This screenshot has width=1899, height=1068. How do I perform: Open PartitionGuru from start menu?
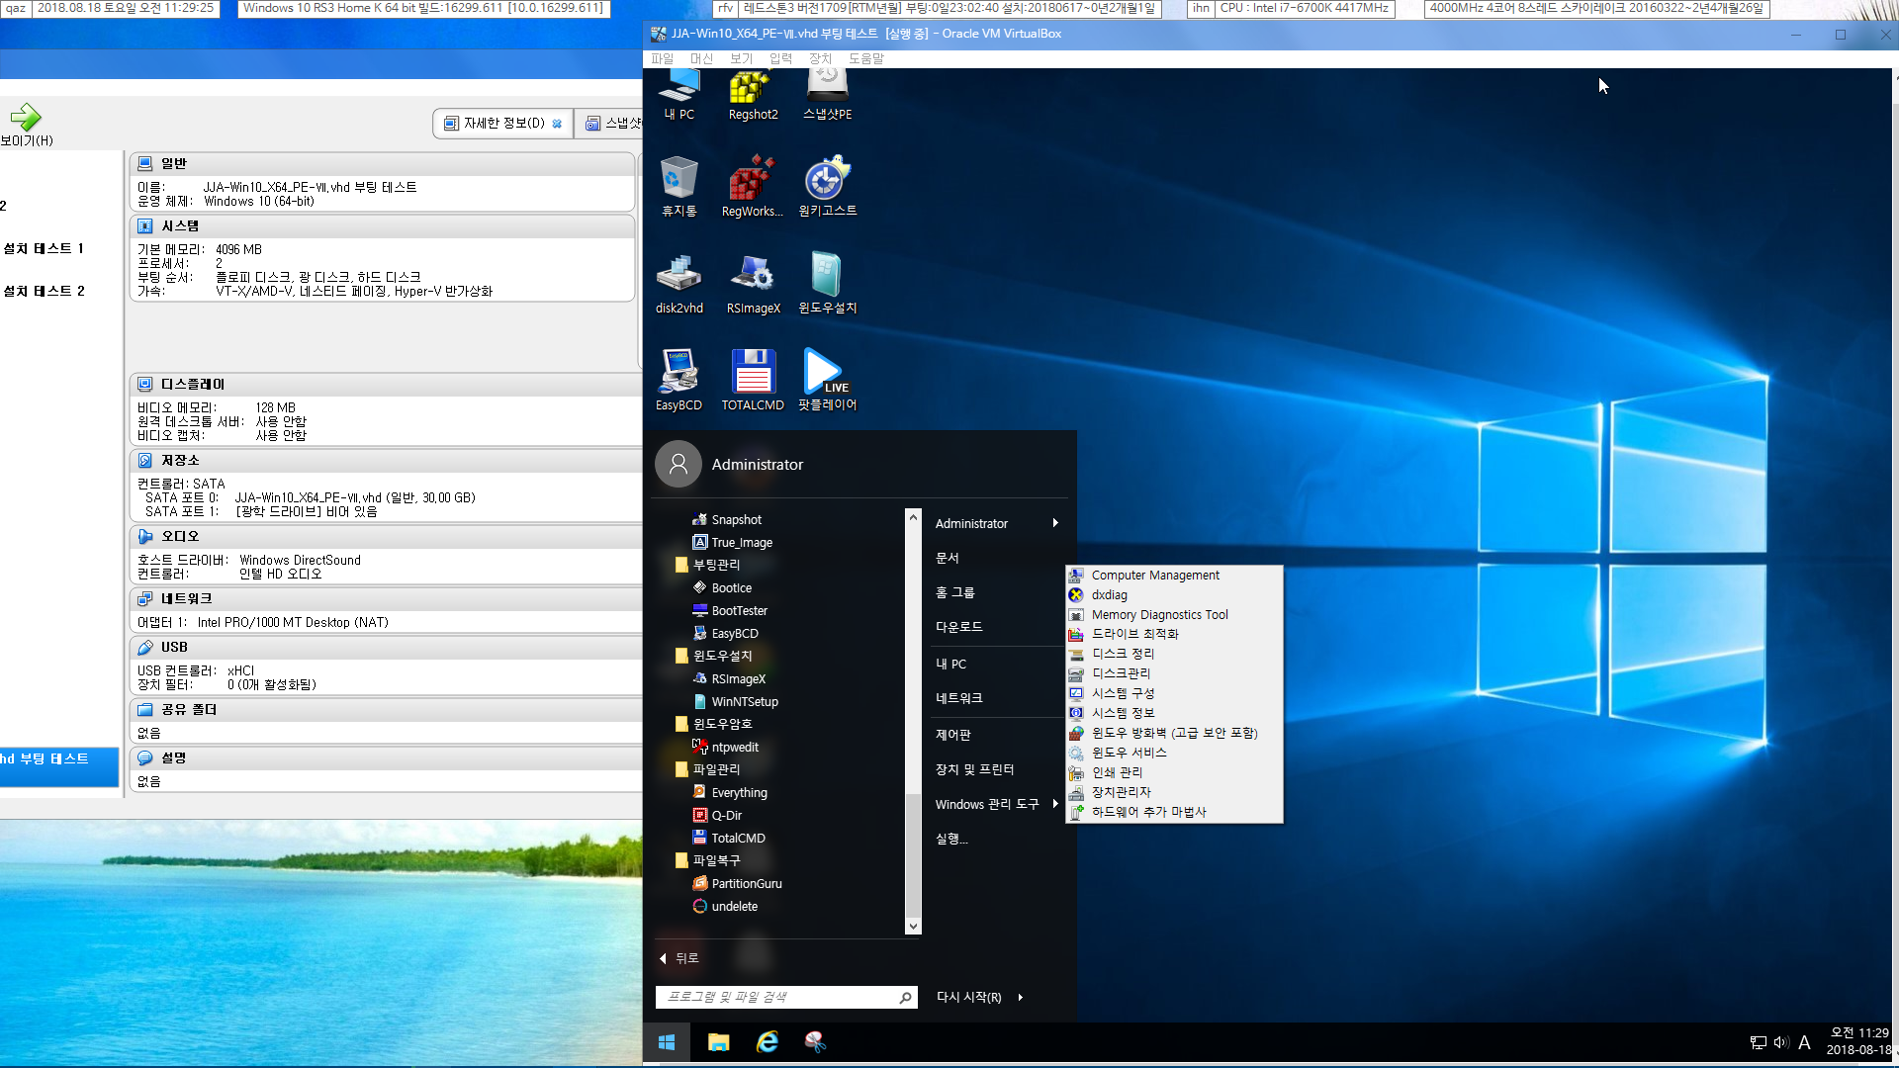coord(738,883)
